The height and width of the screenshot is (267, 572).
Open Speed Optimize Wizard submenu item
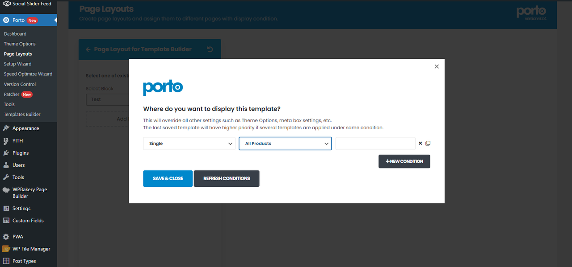point(28,74)
